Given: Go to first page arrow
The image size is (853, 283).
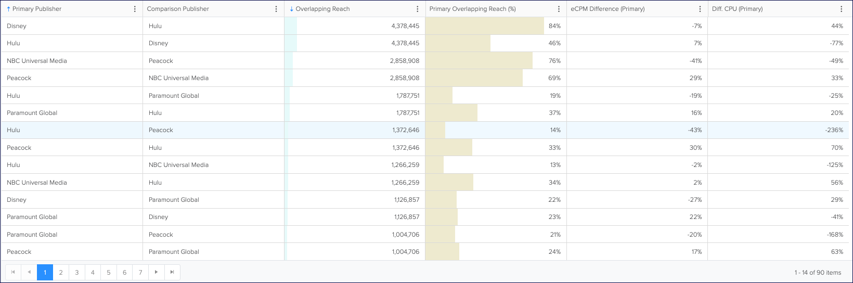Looking at the screenshot, I should (x=13, y=272).
